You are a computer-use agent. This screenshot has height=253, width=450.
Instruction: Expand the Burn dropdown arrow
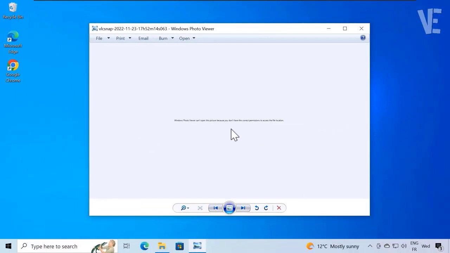pyautogui.click(x=172, y=38)
